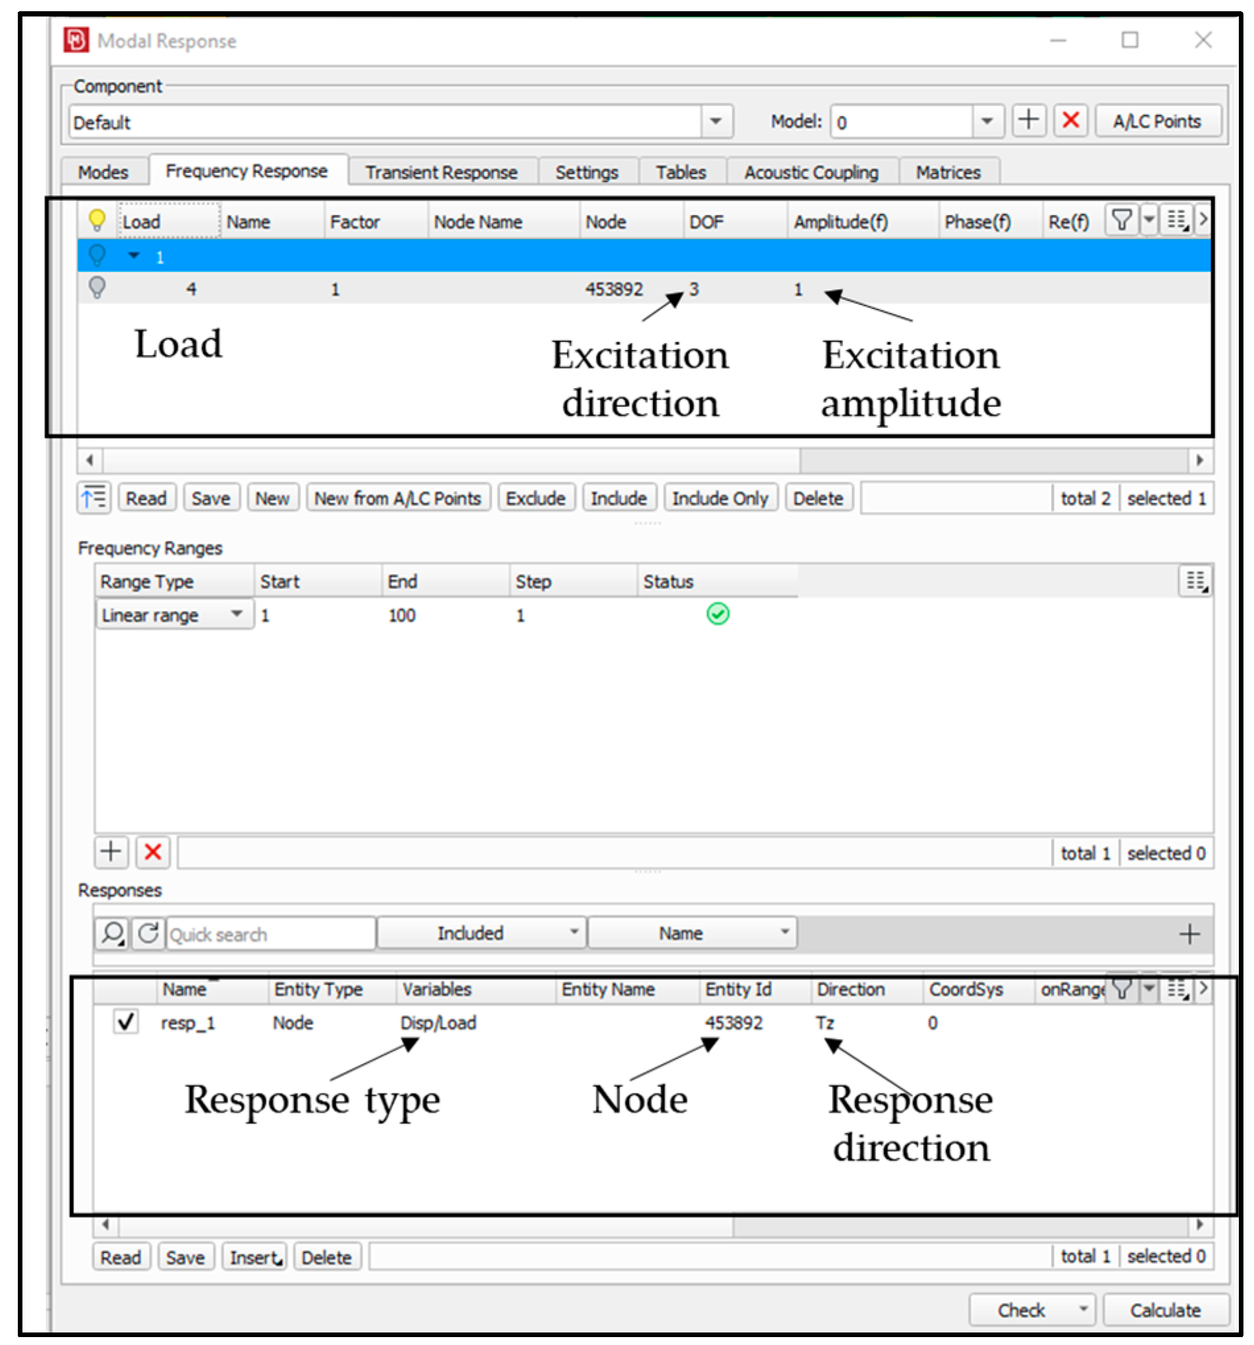
Task: Add a new frequency range with plus icon
Action: pyautogui.click(x=111, y=851)
